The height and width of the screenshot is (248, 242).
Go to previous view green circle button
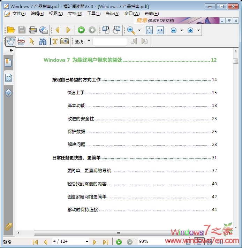tap(81, 30)
